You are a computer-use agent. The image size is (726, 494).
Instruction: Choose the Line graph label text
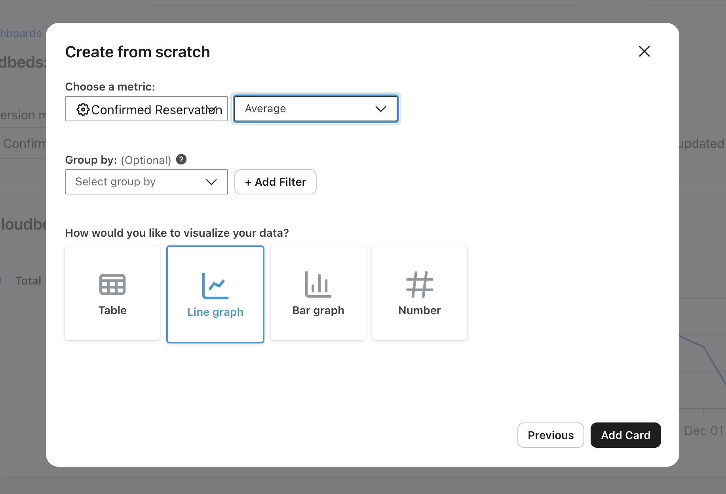click(x=215, y=312)
